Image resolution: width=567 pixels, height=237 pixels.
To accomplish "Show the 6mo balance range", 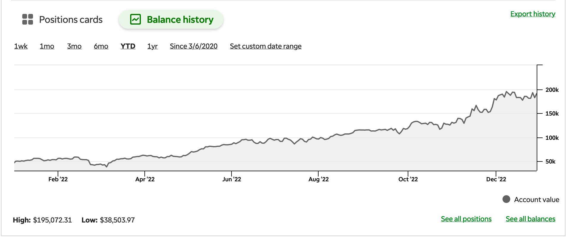I will click(101, 46).
